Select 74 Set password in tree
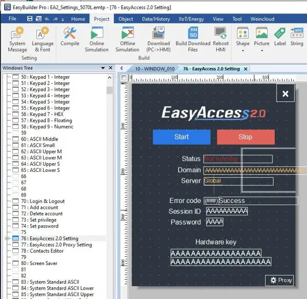 (40, 226)
